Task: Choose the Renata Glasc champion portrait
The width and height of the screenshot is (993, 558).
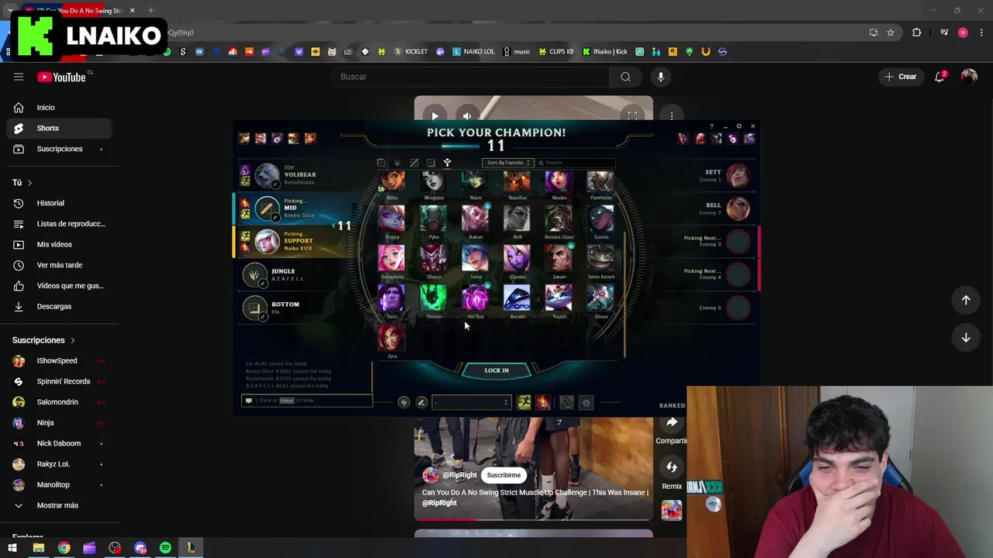Action: (x=559, y=219)
